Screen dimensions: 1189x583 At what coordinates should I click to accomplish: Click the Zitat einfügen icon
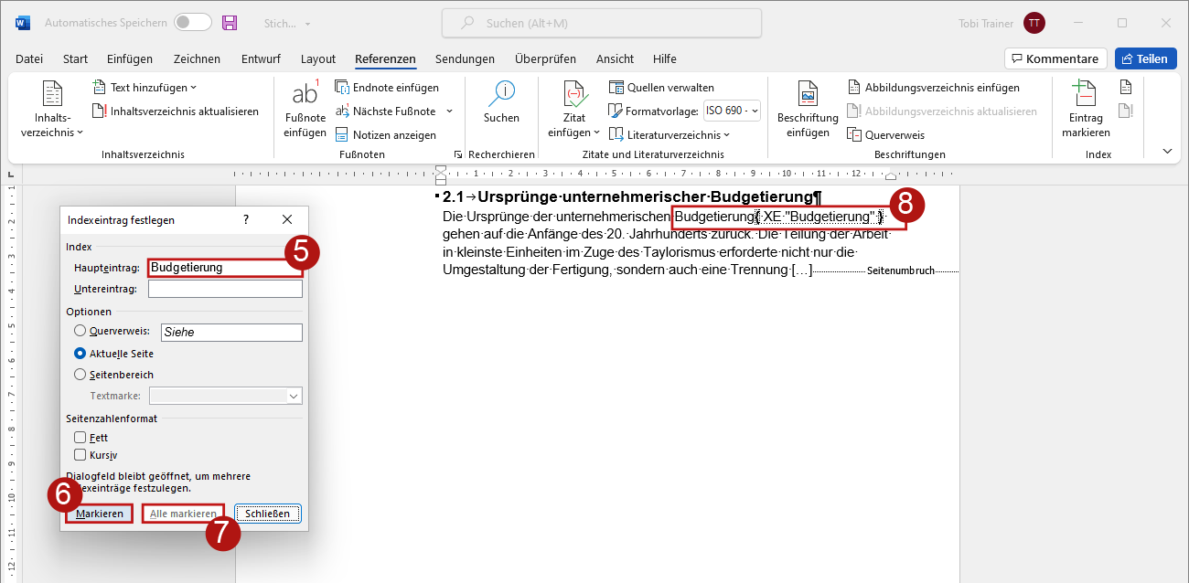pyautogui.click(x=573, y=96)
